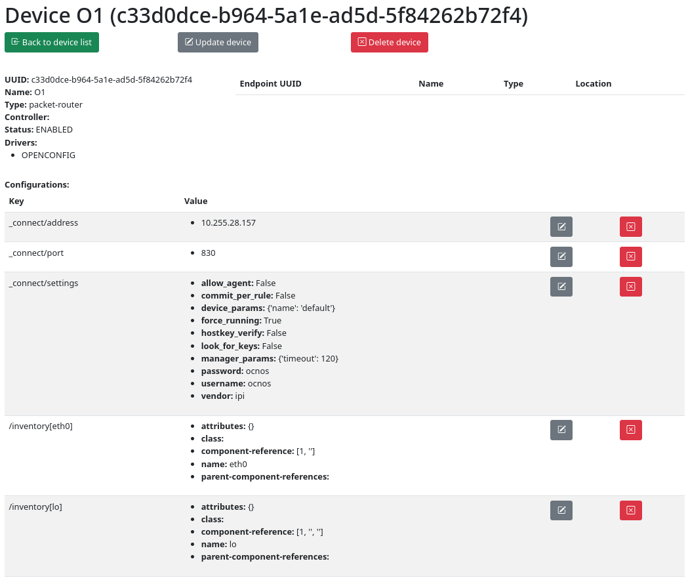This screenshot has height=580, width=688.
Task: Delete the _connect/address configuration row
Action: click(x=630, y=226)
